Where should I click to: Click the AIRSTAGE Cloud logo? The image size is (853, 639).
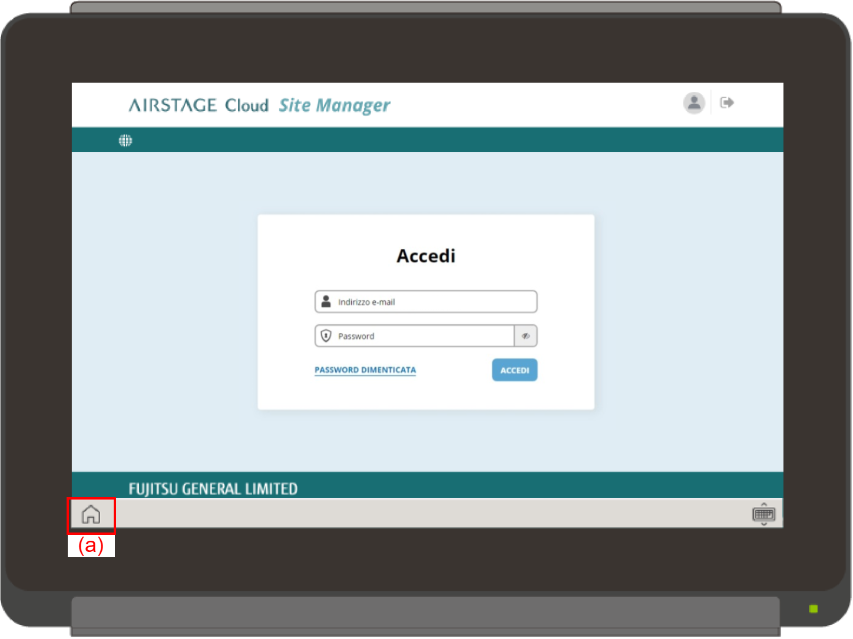pos(199,105)
